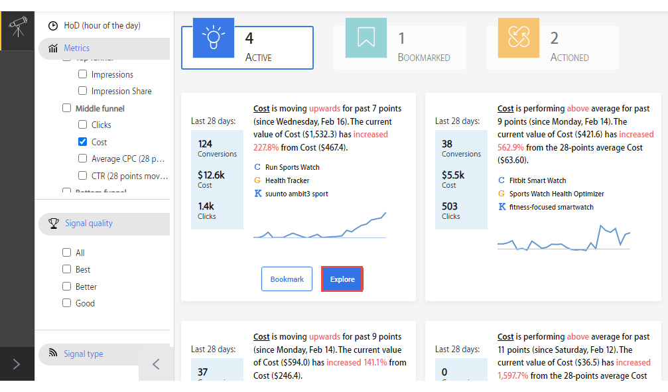Click the bar chart icon beside Metrics
The height and width of the screenshot is (392, 668).
pyautogui.click(x=53, y=48)
